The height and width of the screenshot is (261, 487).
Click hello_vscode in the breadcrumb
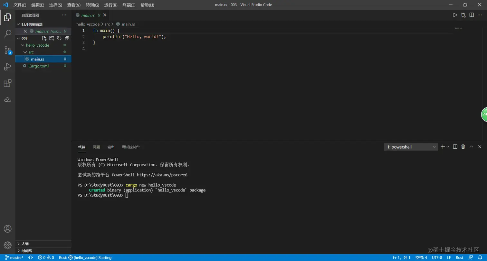(x=88, y=24)
